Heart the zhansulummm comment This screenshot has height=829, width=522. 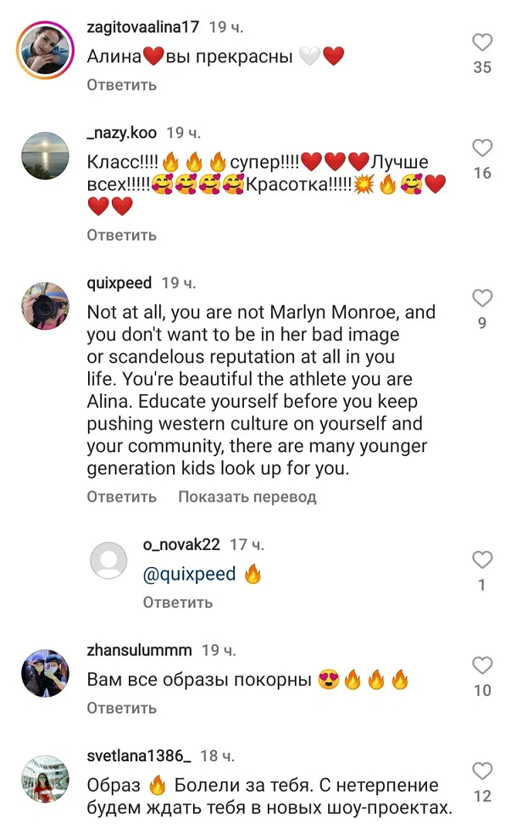click(x=482, y=665)
